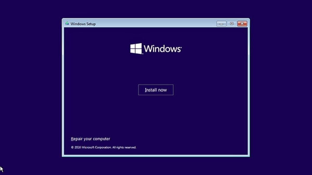Click the setup disc icon in the title bar
The height and width of the screenshot is (175, 312).
tap(68, 24)
